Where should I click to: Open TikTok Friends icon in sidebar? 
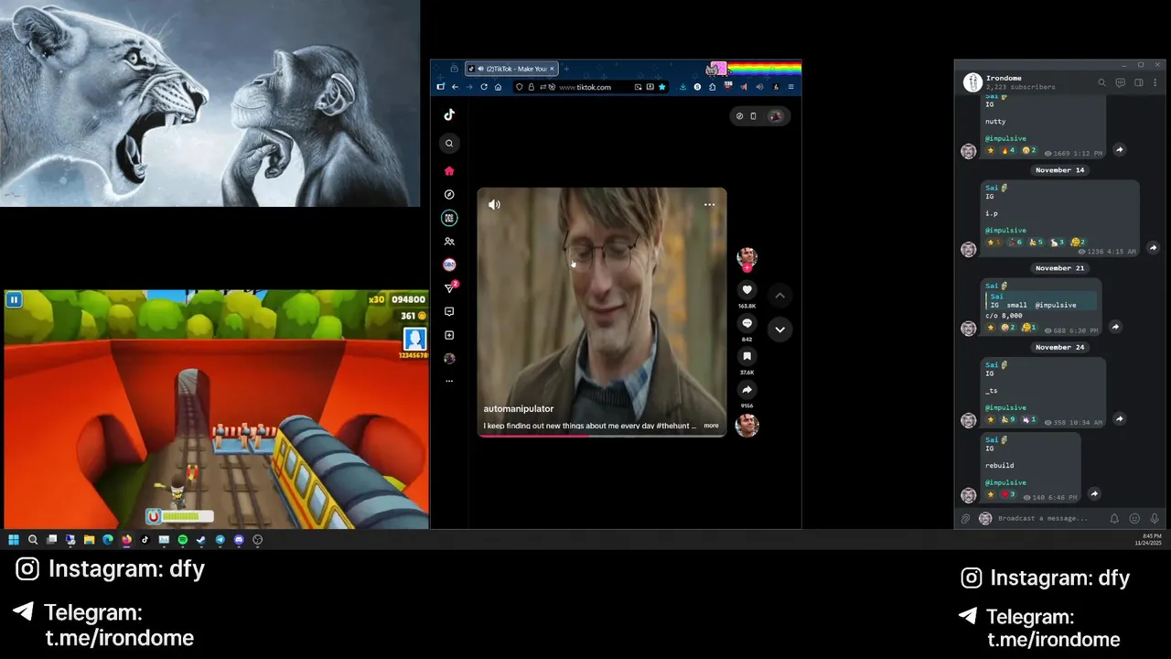(449, 242)
